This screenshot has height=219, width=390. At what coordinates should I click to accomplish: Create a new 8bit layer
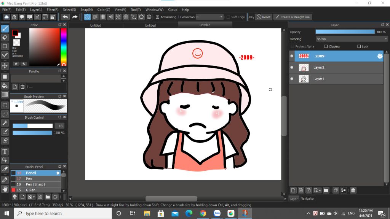[301, 190]
